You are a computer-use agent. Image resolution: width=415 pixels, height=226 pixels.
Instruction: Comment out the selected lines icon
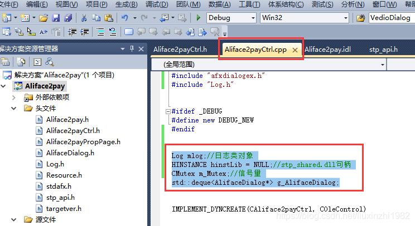tap(100, 32)
